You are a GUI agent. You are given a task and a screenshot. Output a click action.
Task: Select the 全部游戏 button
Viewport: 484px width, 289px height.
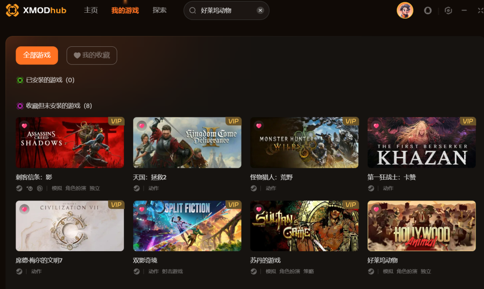37,56
